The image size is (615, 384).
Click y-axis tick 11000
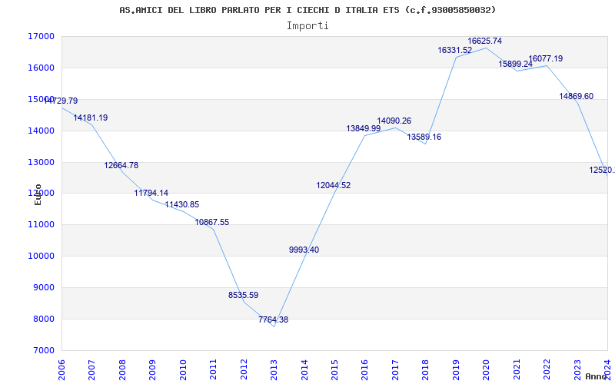coord(41,224)
